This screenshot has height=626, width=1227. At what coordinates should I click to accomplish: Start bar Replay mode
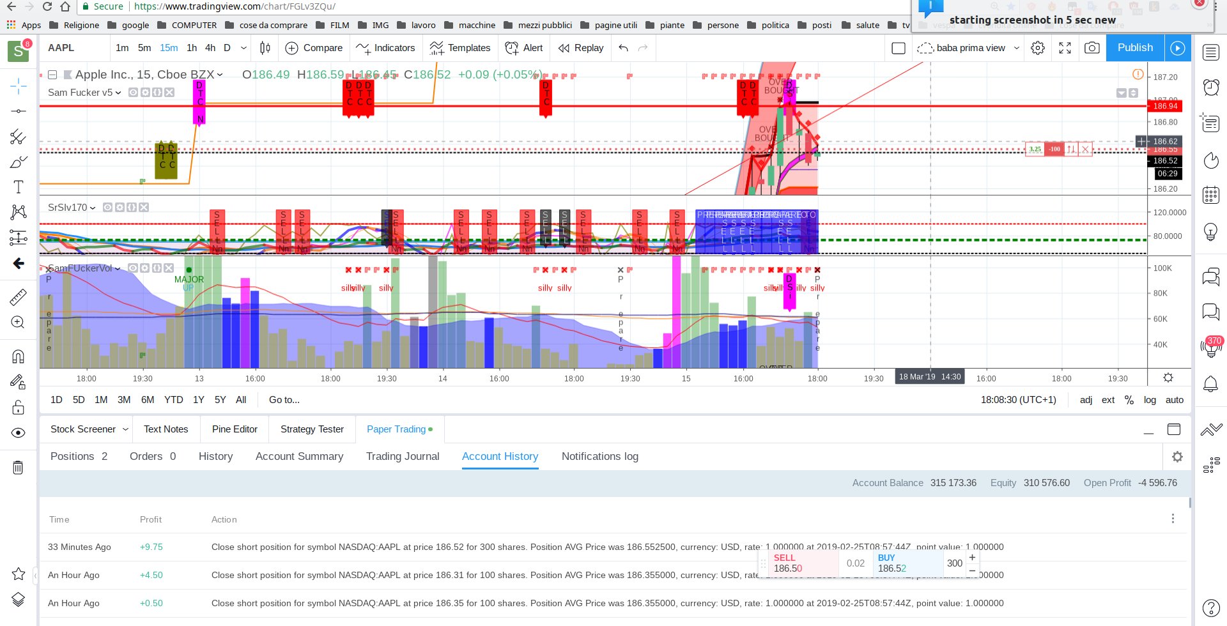[581, 48]
